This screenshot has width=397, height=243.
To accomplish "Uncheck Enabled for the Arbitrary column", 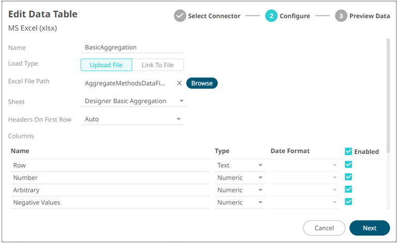I will click(348, 189).
